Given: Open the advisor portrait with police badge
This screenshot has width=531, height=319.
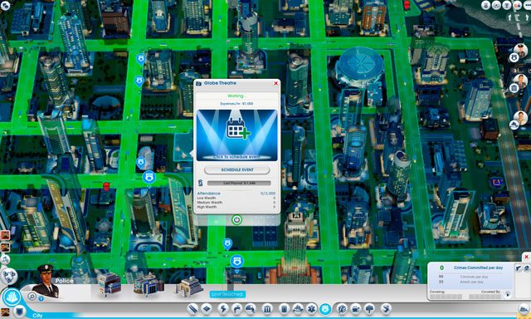Looking at the screenshot, I should coord(520,51).
